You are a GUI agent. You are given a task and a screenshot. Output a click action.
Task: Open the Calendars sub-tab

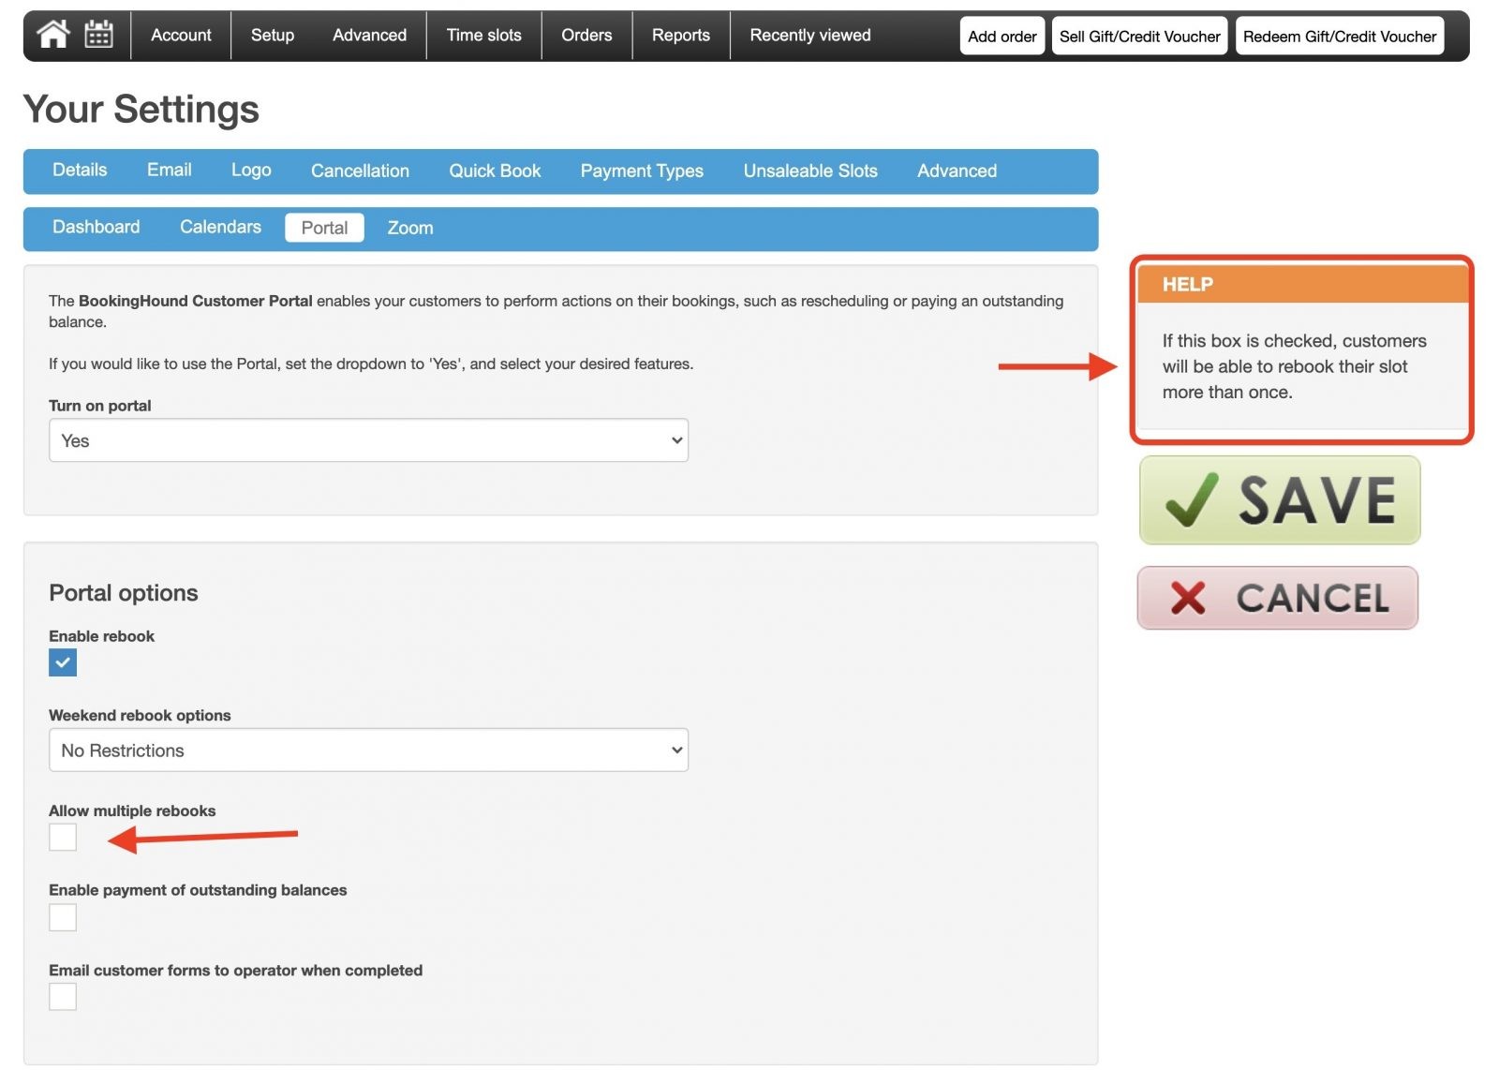pyautogui.click(x=220, y=228)
